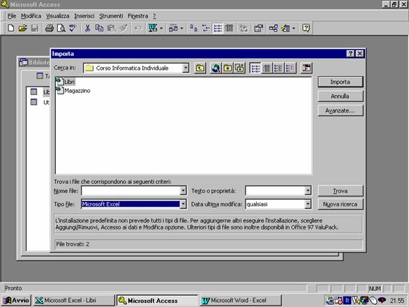The height and width of the screenshot is (307, 409).
Task: Select the Magazzino file in the list
Action: tap(73, 91)
